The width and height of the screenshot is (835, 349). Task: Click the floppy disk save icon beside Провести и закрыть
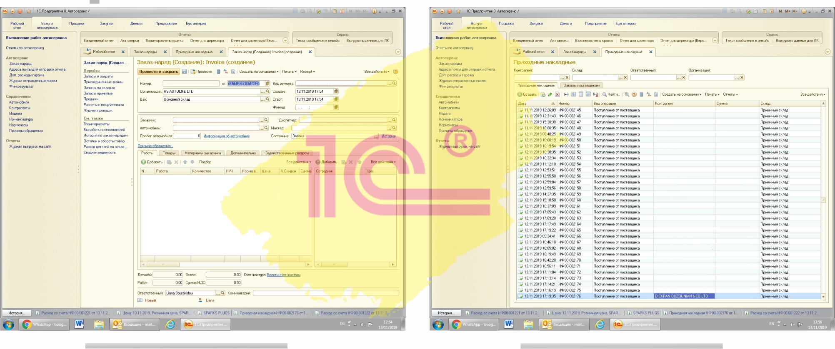[x=184, y=72]
